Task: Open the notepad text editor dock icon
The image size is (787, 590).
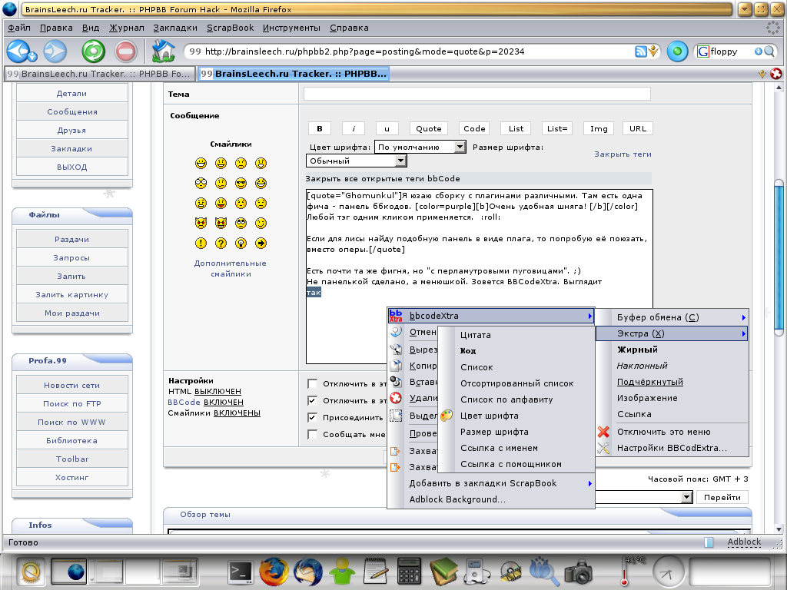Action: coord(375,572)
